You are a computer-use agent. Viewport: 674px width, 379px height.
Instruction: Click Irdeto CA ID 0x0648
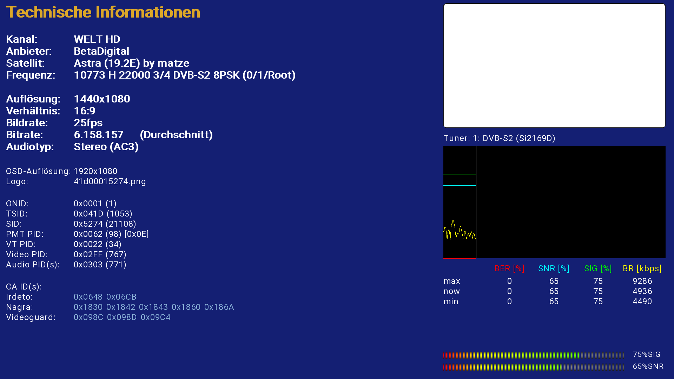88,297
